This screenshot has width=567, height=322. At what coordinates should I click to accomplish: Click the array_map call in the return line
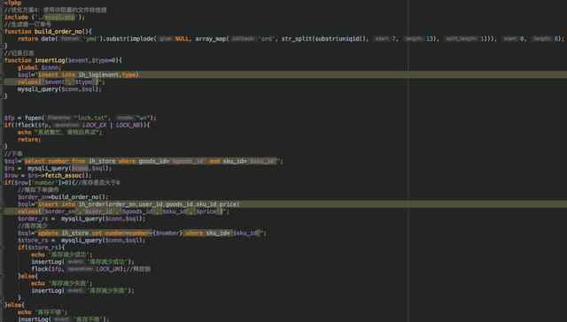(211, 39)
